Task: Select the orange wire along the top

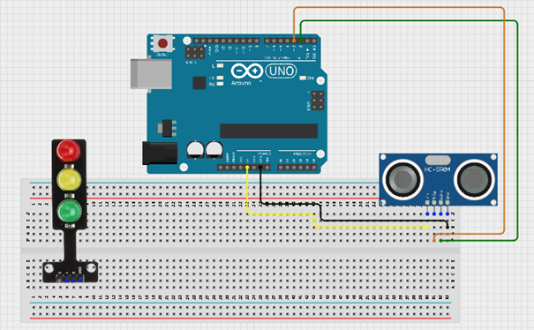Action: pos(398,7)
